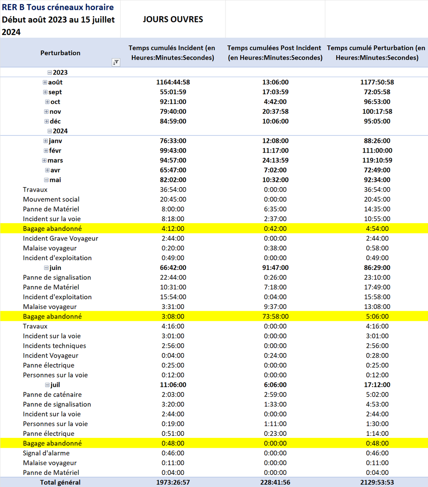The width and height of the screenshot is (428, 487).
Task: Select the 'JOURS OUVRES' title cell
Action: tap(173, 19)
